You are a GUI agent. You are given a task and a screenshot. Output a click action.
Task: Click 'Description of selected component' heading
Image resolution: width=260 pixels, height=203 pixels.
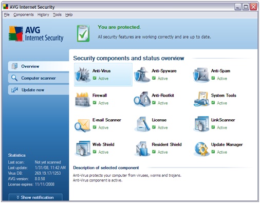coord(106,168)
